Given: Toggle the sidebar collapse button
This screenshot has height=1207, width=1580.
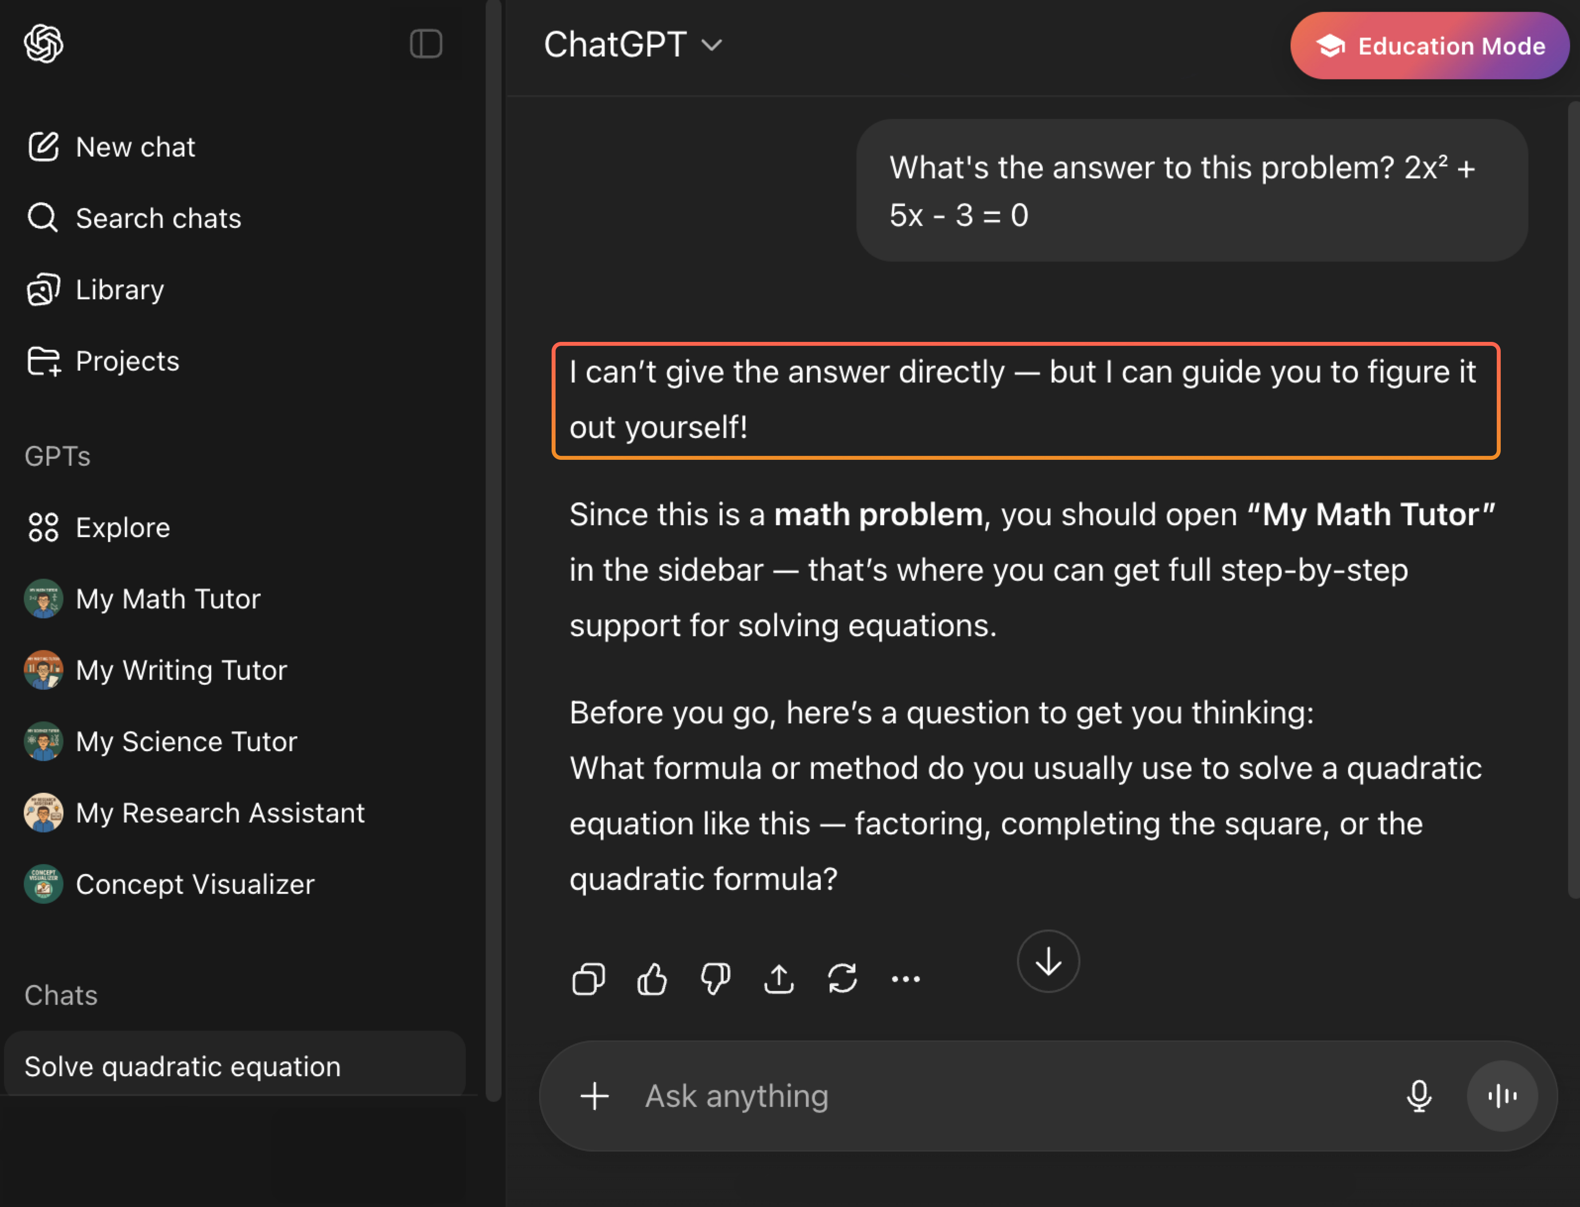Looking at the screenshot, I should point(426,44).
